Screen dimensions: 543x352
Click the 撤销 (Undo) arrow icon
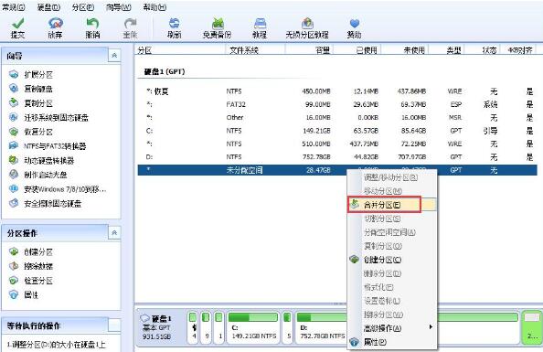point(92,23)
